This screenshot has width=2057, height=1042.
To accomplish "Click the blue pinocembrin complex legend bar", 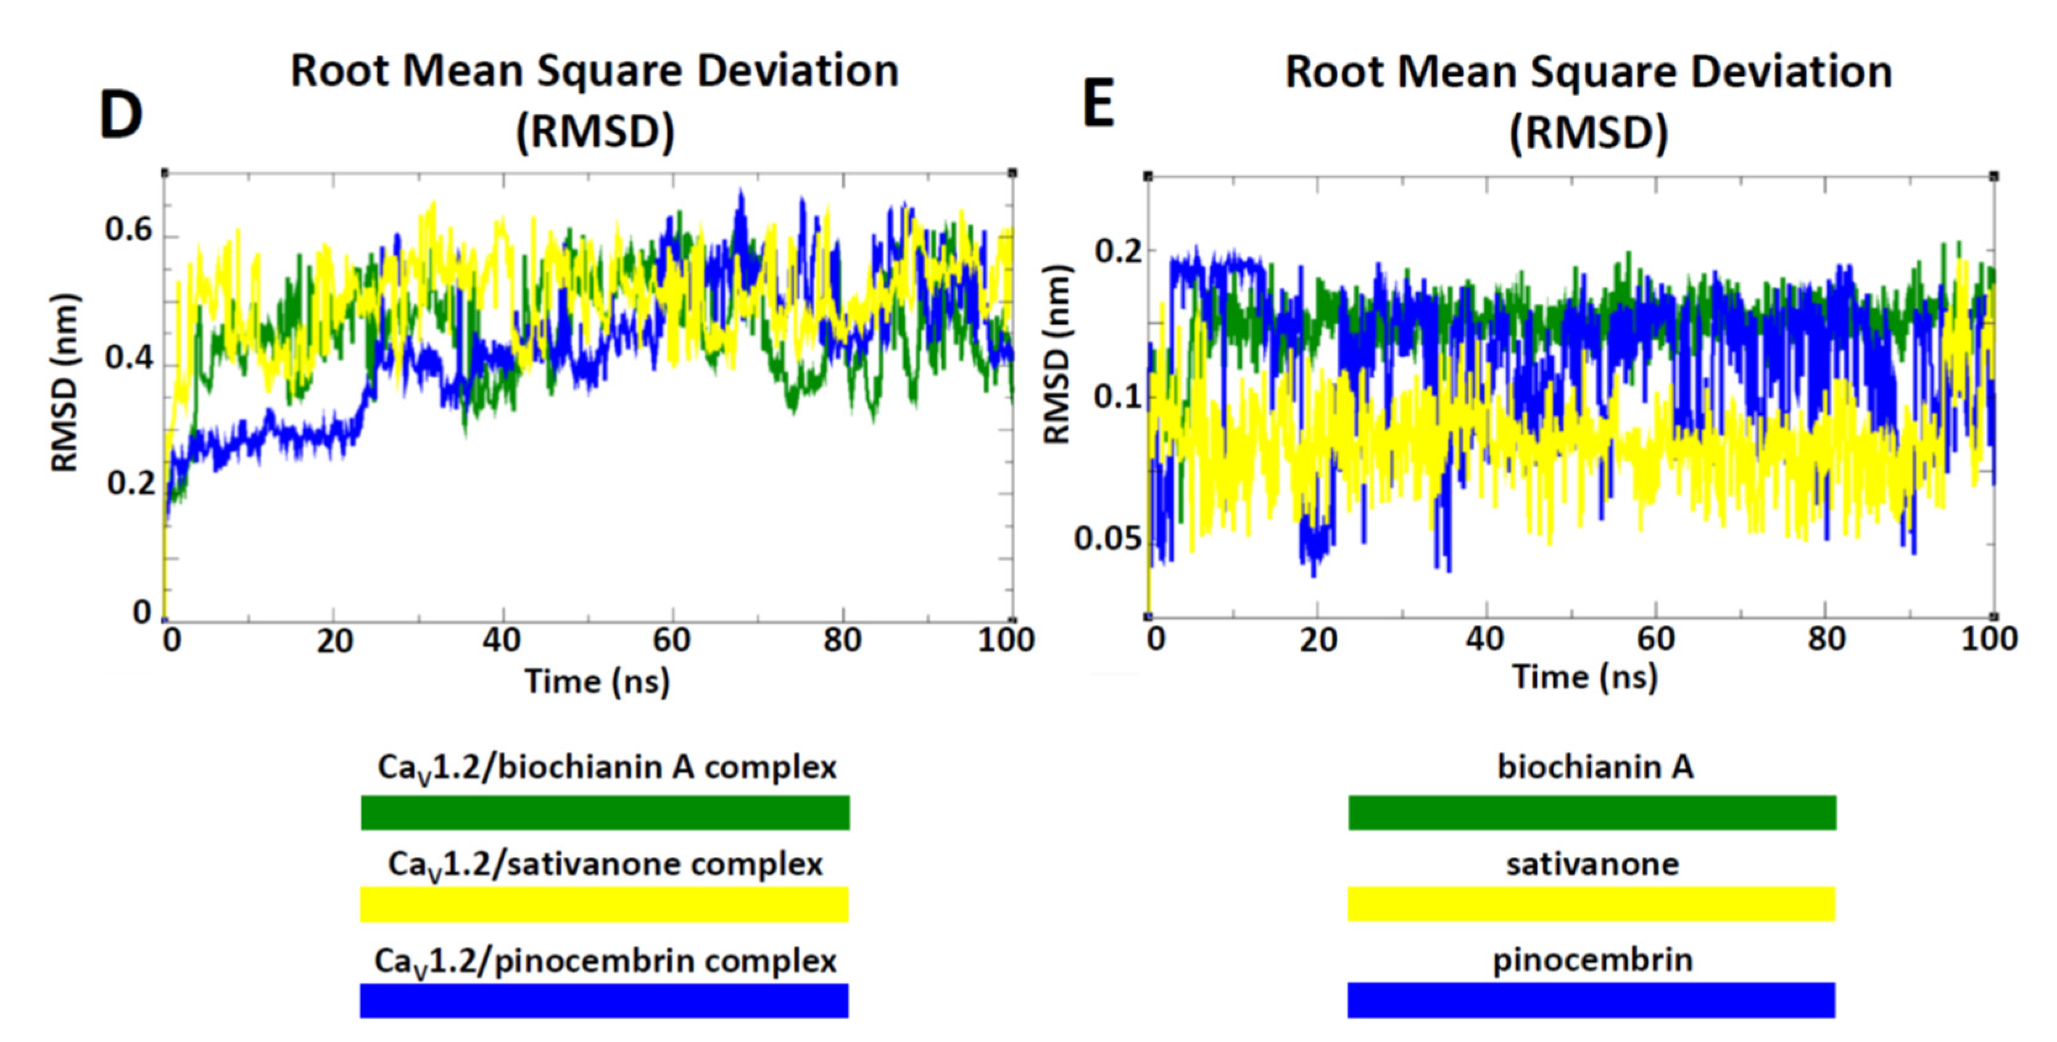I will [603, 999].
